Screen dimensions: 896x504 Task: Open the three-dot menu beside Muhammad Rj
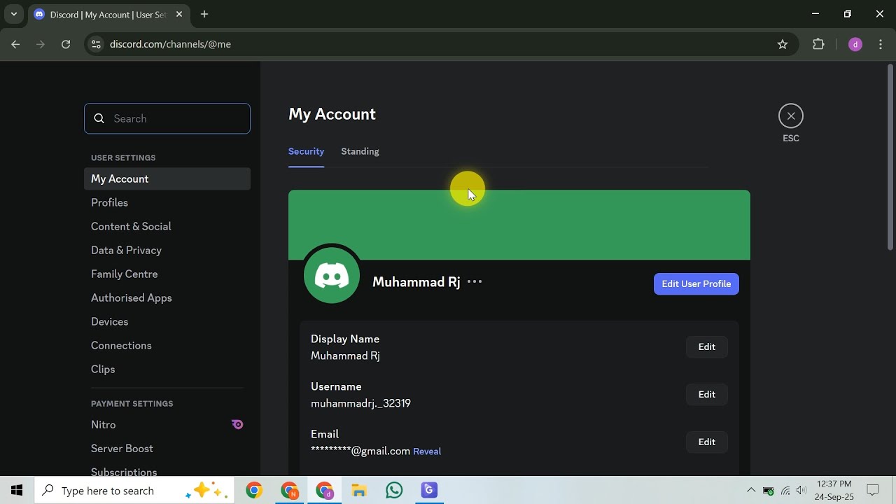(475, 281)
